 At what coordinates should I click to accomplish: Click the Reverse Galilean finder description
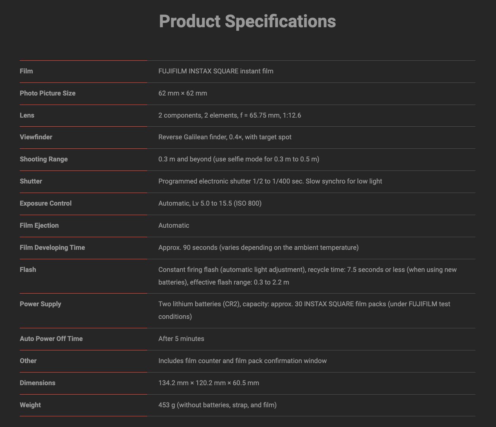tap(225, 137)
